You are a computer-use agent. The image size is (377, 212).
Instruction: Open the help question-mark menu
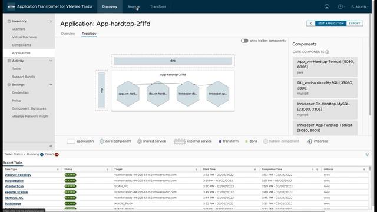click(341, 6)
